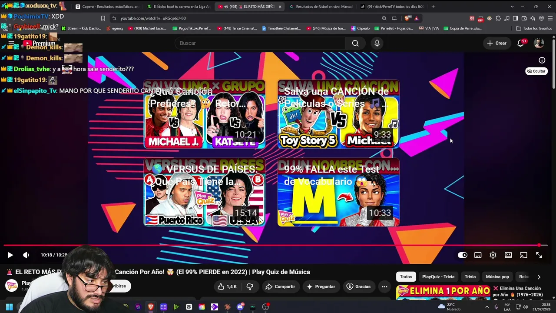The height and width of the screenshot is (313, 556).
Task: Switch to Resultados de fútbol en vivo tab
Action: tap(320, 7)
